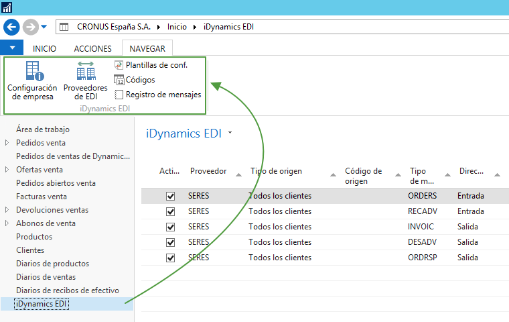The height and width of the screenshot is (322, 509).
Task: Open Facturas venta navigation item
Action: pos(42,197)
